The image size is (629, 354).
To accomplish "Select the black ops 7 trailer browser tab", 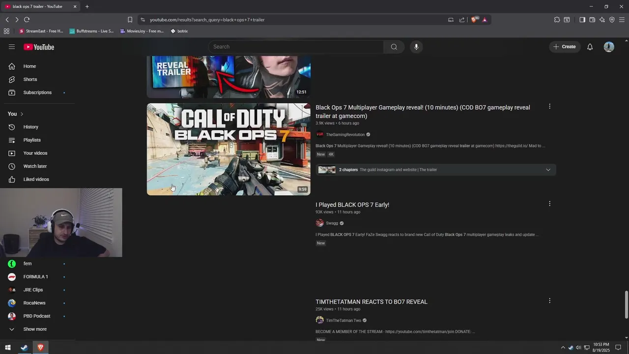I will tap(41, 6).
